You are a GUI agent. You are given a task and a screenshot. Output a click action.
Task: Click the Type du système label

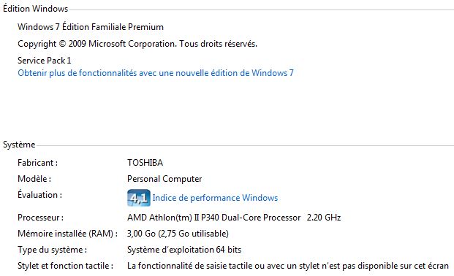[x=52, y=250]
